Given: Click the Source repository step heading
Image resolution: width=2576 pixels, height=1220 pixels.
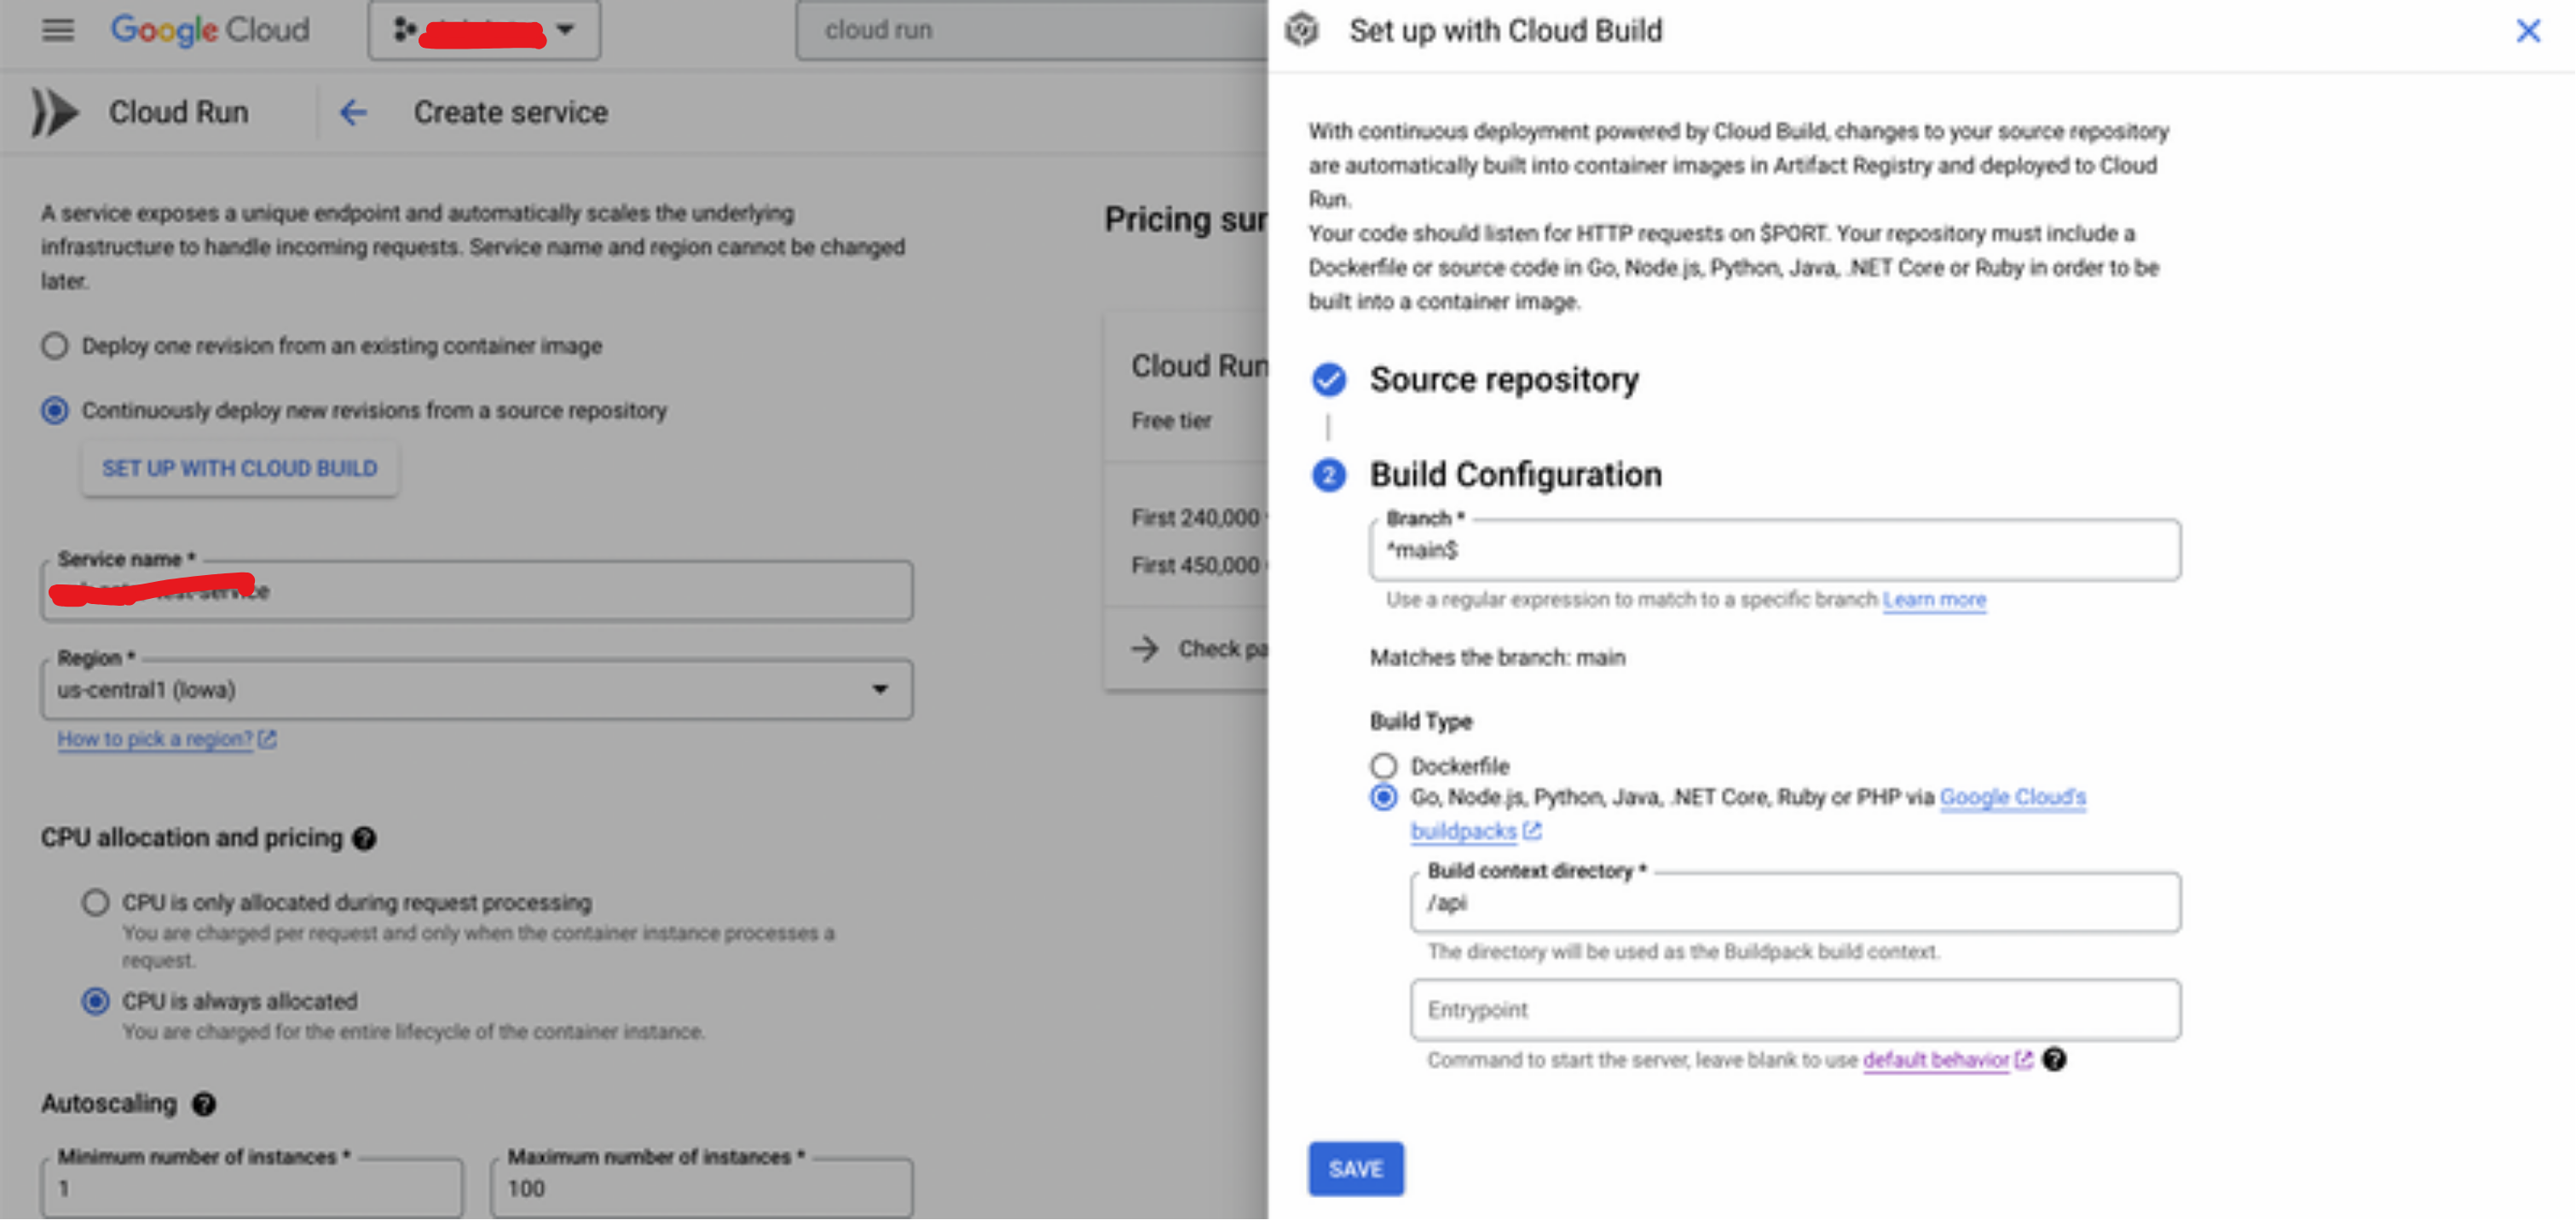Looking at the screenshot, I should pos(1504,380).
